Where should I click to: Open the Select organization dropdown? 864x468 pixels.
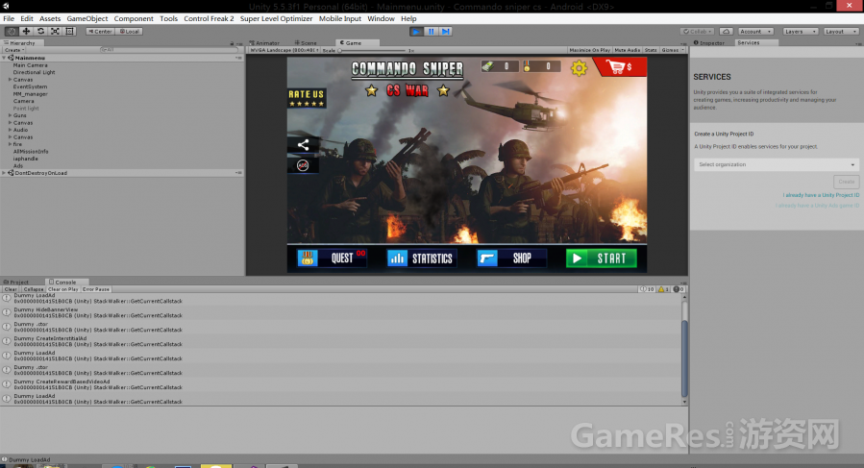[777, 165]
